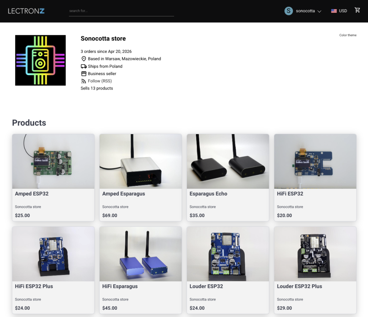Click the shipping truck icon

pyautogui.click(x=84, y=66)
